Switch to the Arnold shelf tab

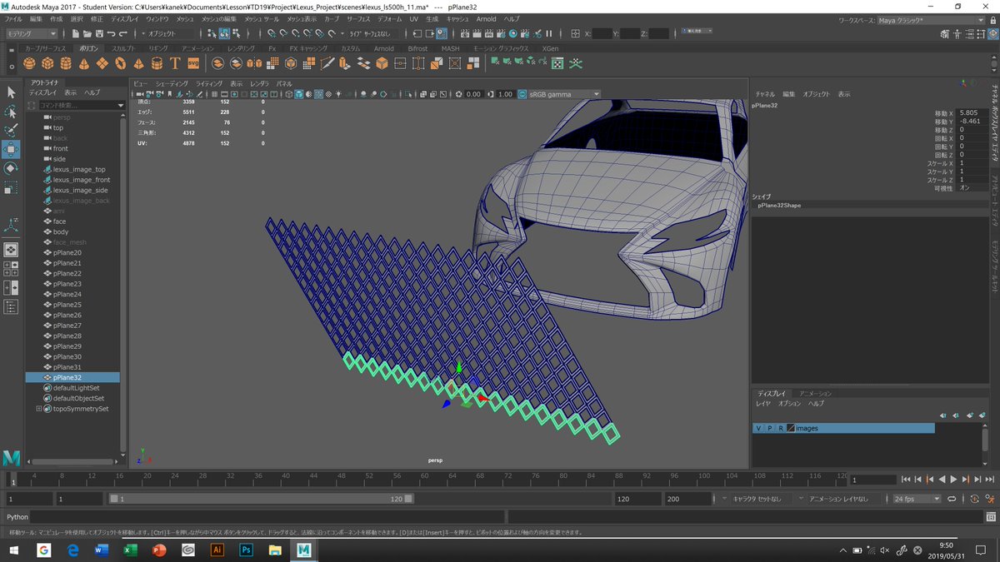[x=383, y=49]
